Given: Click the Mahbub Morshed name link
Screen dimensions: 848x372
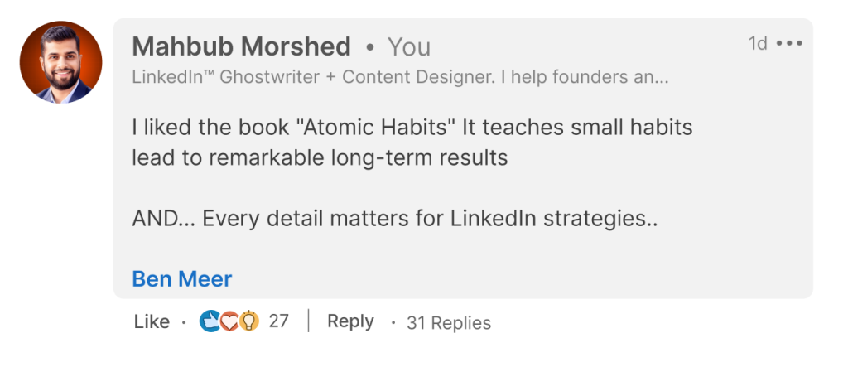Looking at the screenshot, I should pos(241,46).
